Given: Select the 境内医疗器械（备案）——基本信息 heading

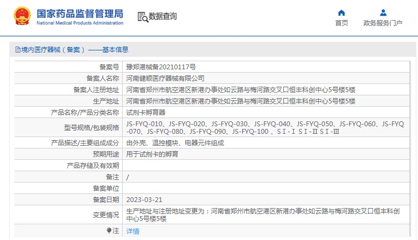Looking at the screenshot, I should (75, 50).
